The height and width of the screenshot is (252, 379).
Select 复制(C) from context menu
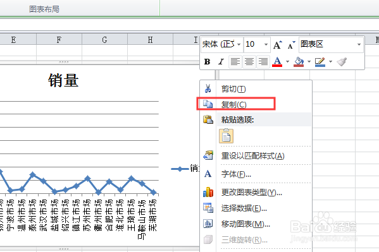[256, 104]
